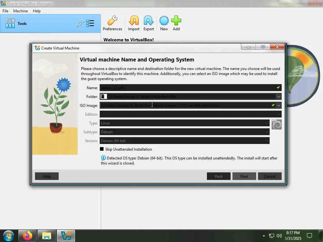
Task: Cancel the Create Virtual Machine wizard
Action: [270, 176]
